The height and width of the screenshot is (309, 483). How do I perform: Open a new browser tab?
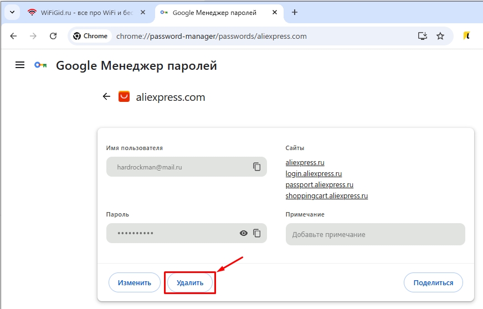click(x=295, y=12)
